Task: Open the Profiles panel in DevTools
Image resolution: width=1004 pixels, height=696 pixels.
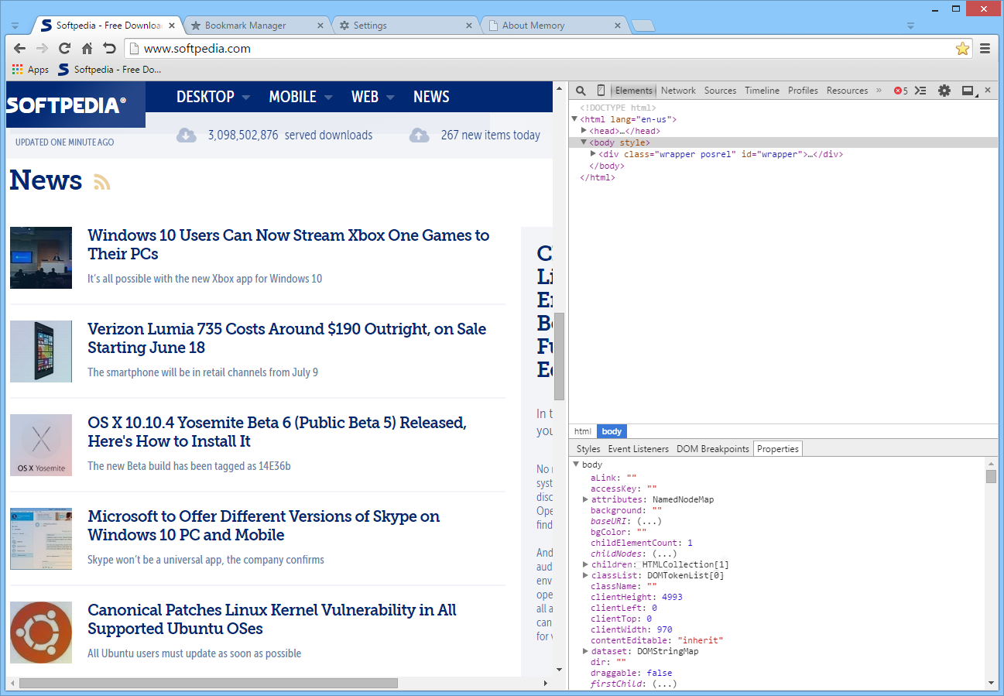Action: (803, 91)
